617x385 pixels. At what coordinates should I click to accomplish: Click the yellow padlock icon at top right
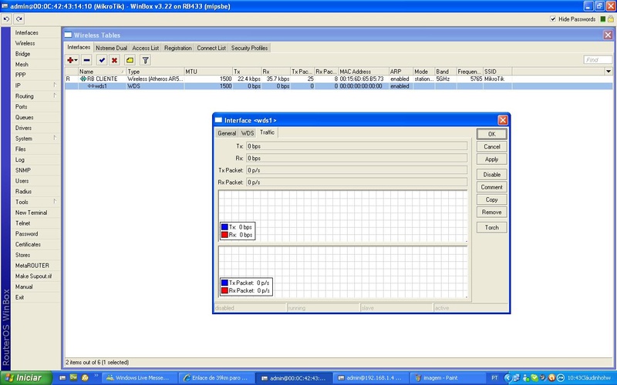pyautogui.click(x=610, y=18)
